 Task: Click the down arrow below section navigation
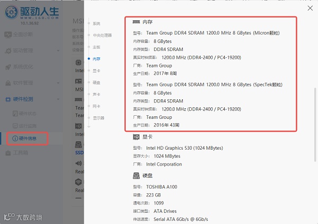89,126
